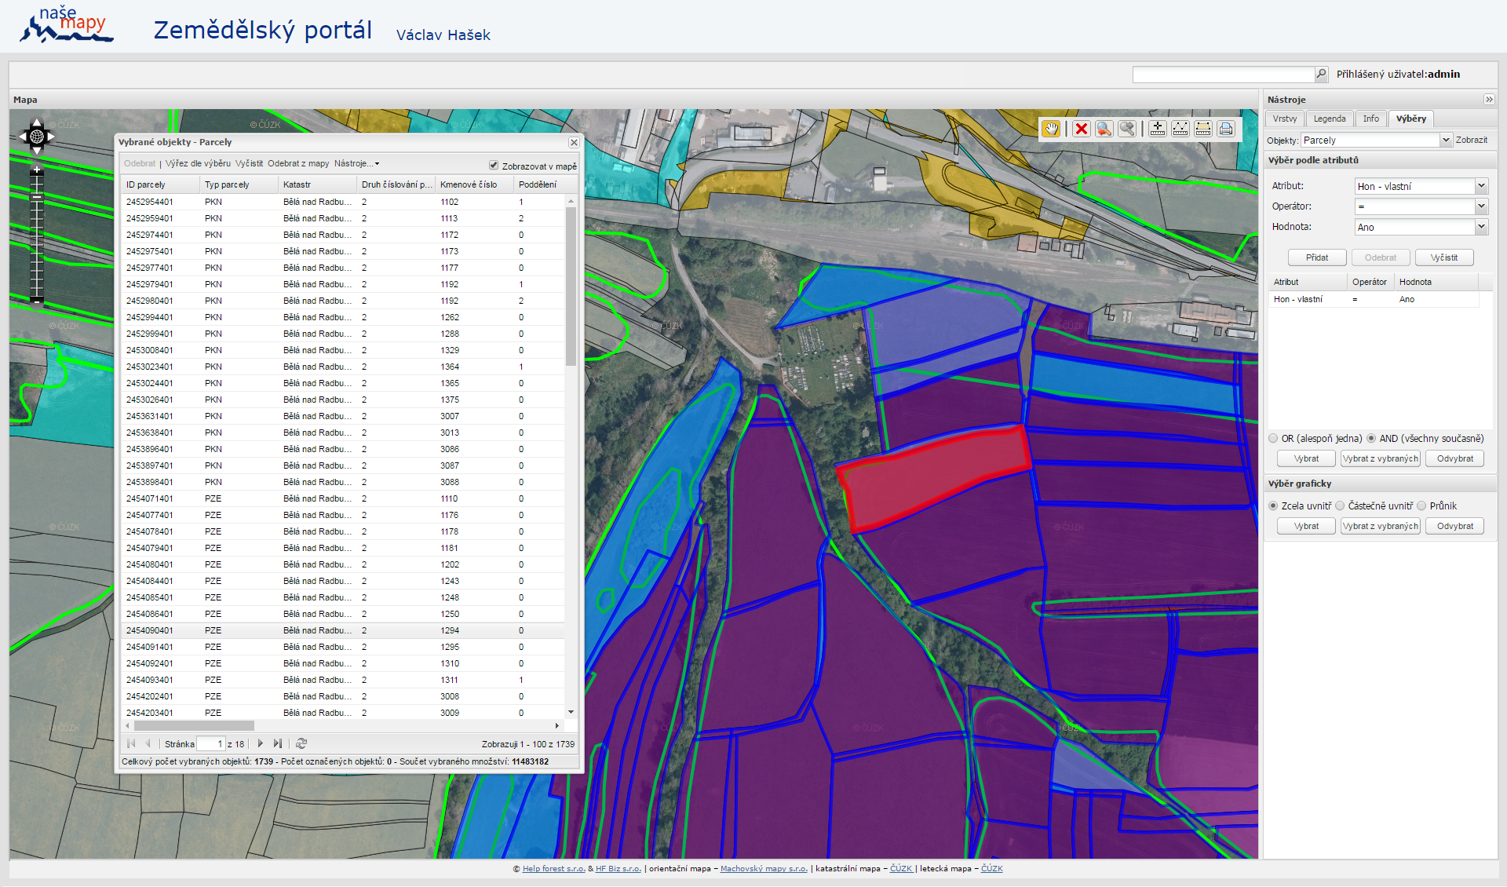Click the red X clear tool
The height and width of the screenshot is (887, 1507).
[1082, 129]
